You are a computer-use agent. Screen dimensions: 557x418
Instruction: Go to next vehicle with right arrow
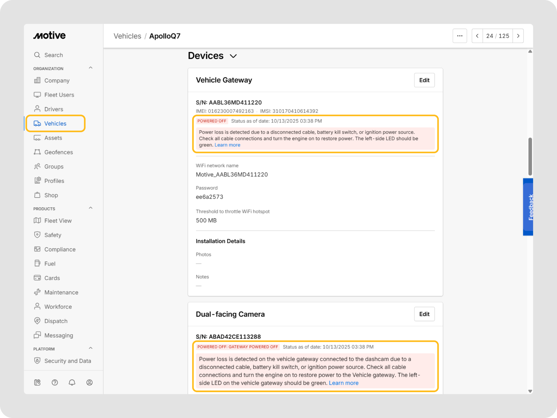518,36
